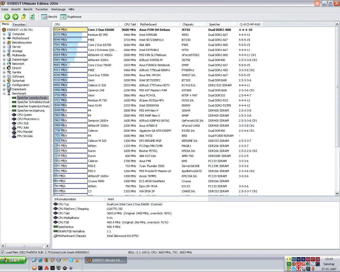Image resolution: width=340 pixels, height=272 pixels.
Task: Open the Hilfe menu
Action: [71, 9]
